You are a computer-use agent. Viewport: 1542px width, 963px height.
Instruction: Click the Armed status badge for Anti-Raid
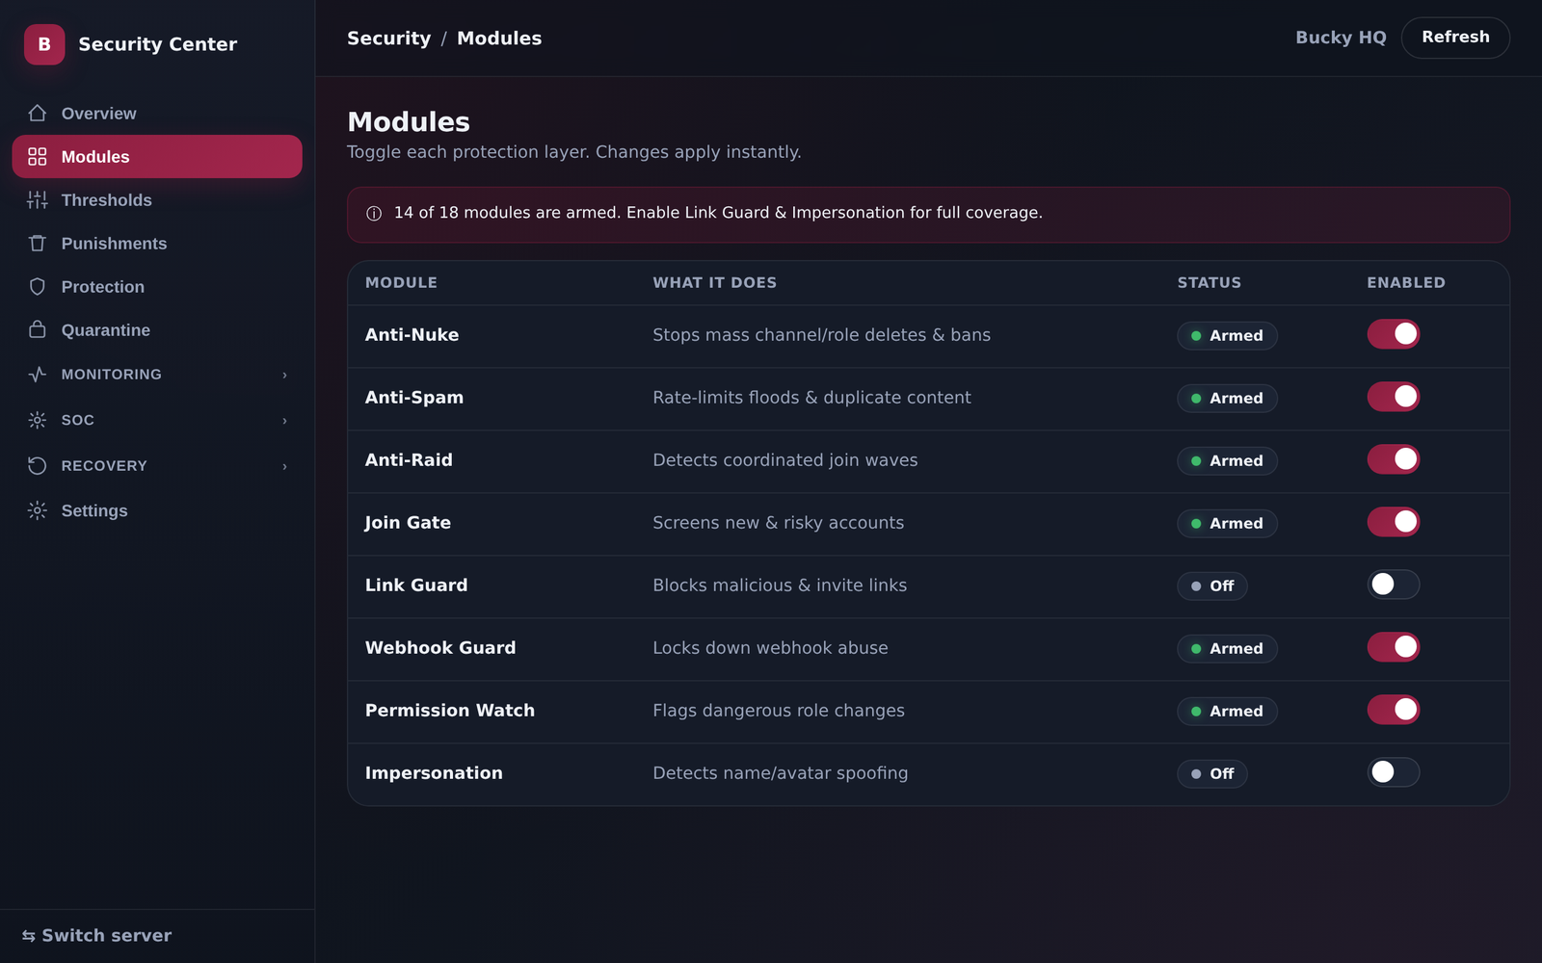tap(1227, 461)
